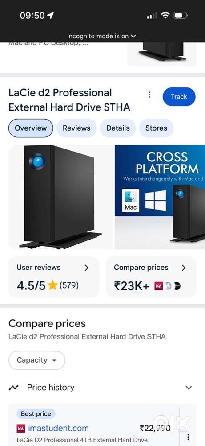The width and height of the screenshot is (205, 446).
Task: Select the Overview tab
Action: click(x=31, y=128)
